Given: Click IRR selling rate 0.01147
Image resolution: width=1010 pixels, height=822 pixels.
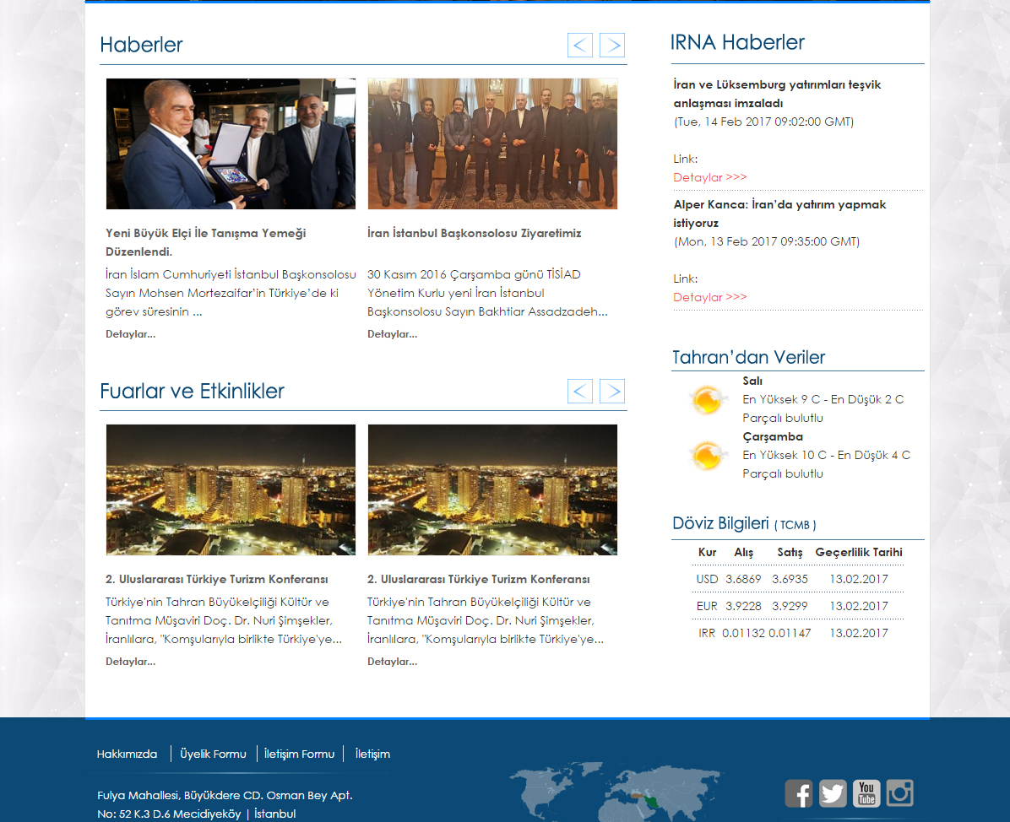Looking at the screenshot, I should pyautogui.click(x=790, y=634).
